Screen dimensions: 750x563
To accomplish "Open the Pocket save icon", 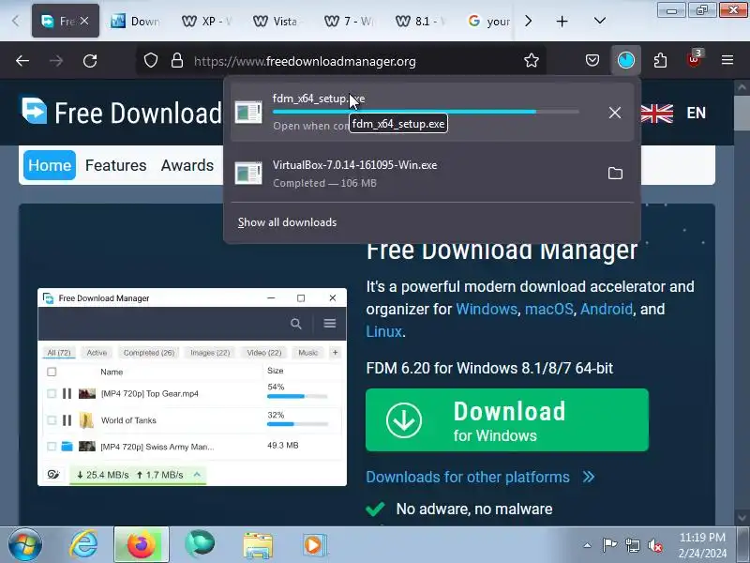I will (x=592, y=60).
